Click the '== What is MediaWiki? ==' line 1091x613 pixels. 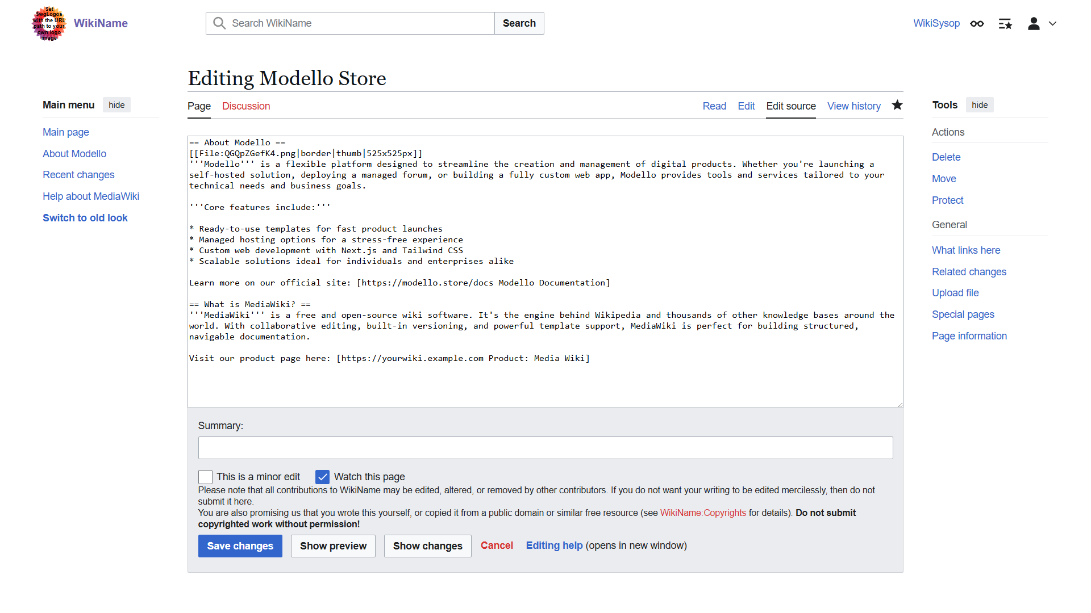pos(250,304)
